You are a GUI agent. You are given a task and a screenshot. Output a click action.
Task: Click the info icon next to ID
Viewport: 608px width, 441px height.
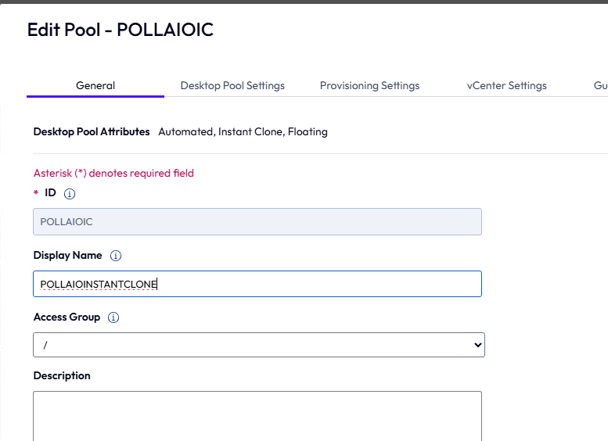click(x=70, y=194)
